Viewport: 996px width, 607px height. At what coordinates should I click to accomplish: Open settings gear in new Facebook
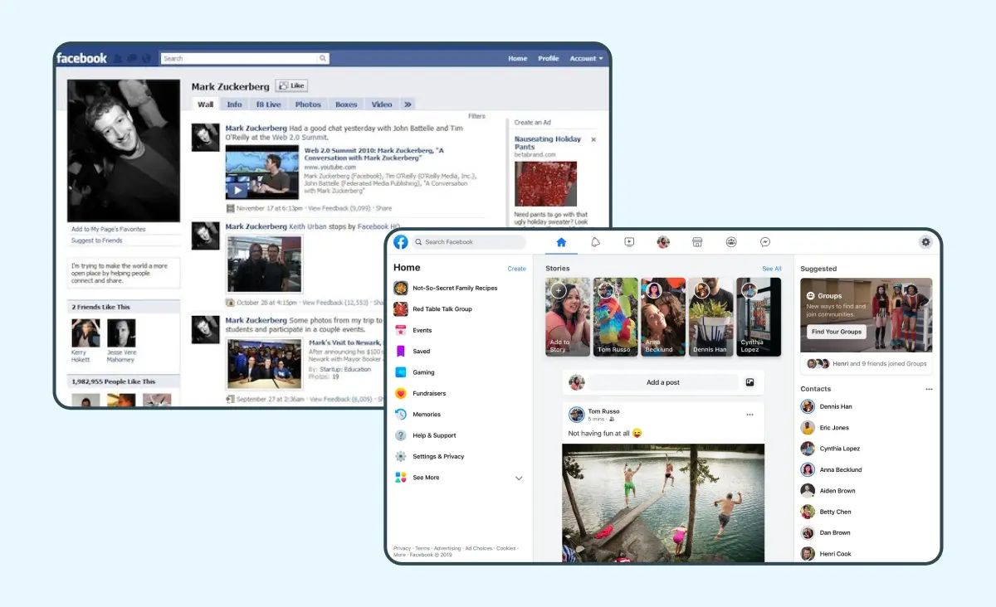click(x=925, y=242)
